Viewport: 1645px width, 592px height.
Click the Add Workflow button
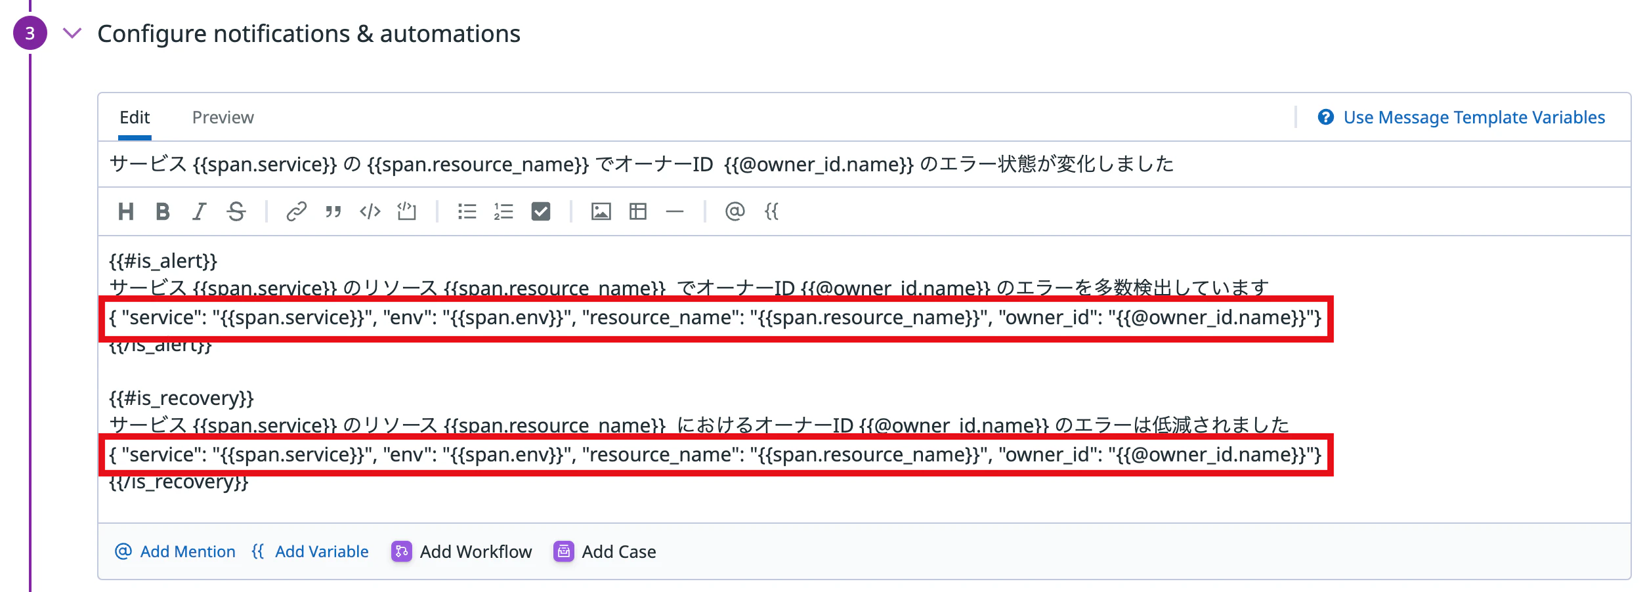tap(461, 552)
